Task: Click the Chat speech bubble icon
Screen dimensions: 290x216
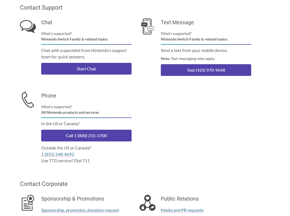Action: click(x=28, y=26)
